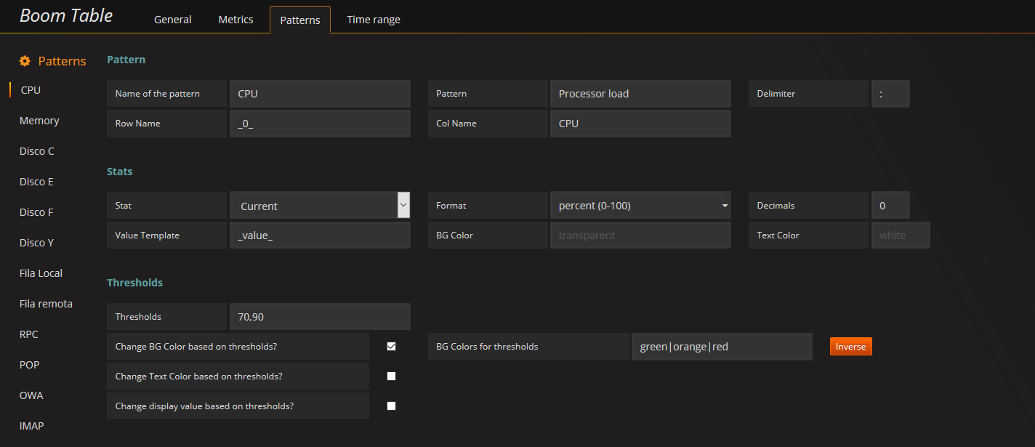The image size is (1035, 447).
Task: Choose the RPC pattern
Action: (x=29, y=334)
